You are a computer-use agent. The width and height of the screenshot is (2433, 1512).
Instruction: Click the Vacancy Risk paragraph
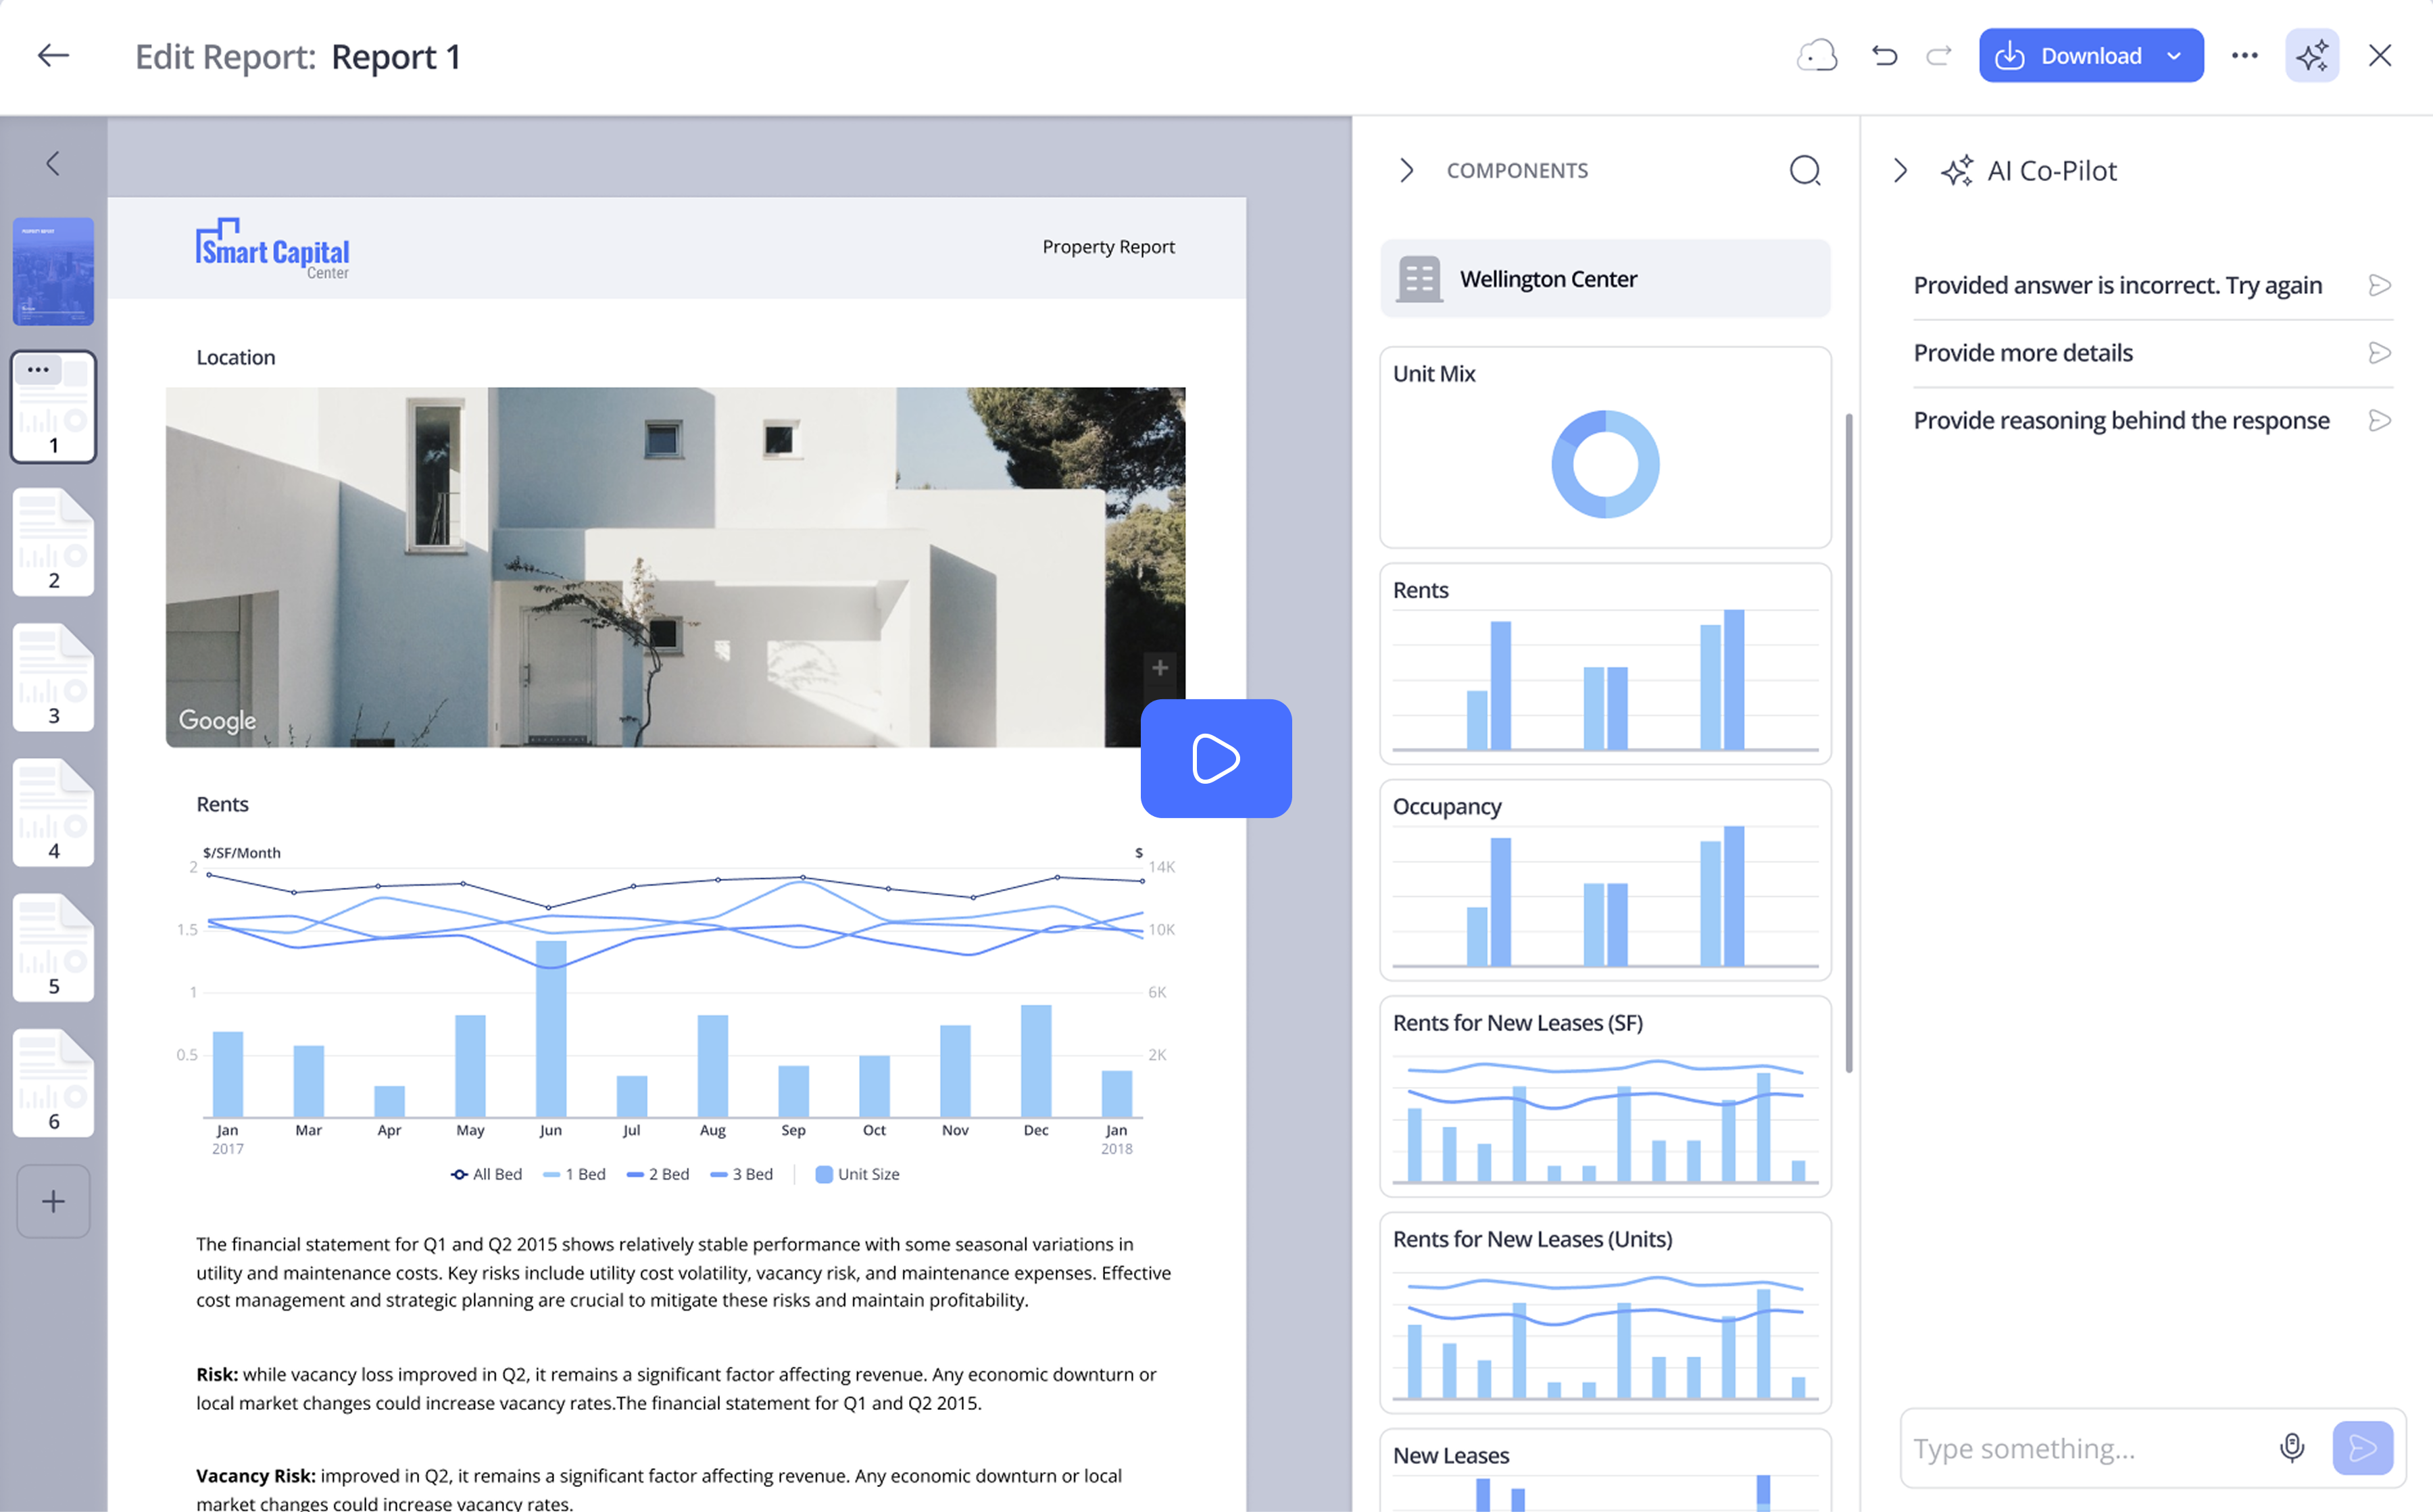(659, 1488)
